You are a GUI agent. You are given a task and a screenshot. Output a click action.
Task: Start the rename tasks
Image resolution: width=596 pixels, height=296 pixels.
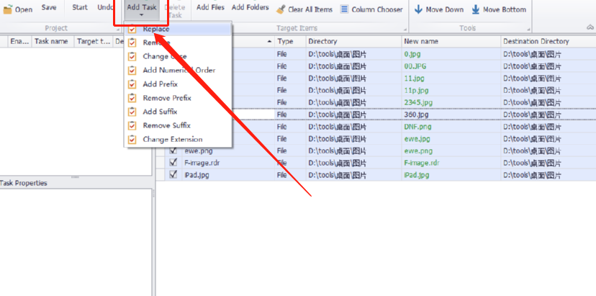(80, 8)
